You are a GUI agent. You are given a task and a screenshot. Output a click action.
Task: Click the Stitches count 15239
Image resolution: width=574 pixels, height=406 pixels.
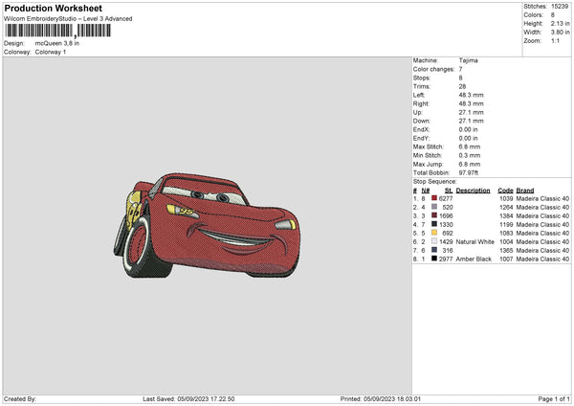click(561, 6)
